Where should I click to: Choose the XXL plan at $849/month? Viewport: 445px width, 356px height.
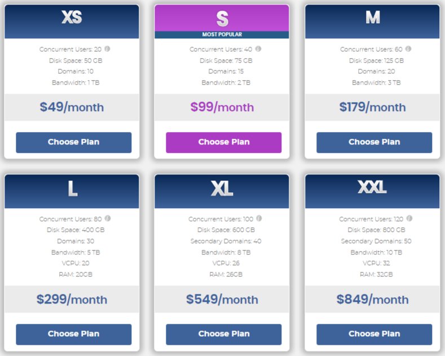[374, 334]
